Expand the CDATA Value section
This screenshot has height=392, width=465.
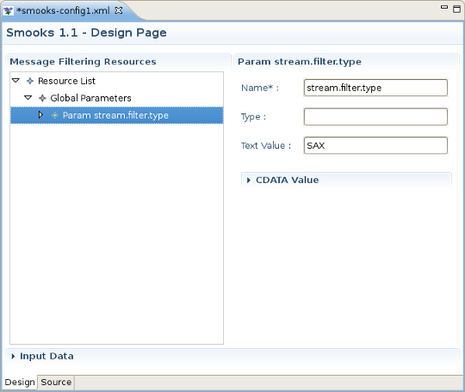click(249, 180)
